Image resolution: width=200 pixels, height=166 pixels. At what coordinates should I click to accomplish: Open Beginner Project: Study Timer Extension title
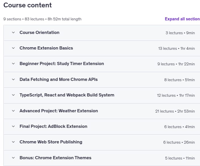[62, 64]
